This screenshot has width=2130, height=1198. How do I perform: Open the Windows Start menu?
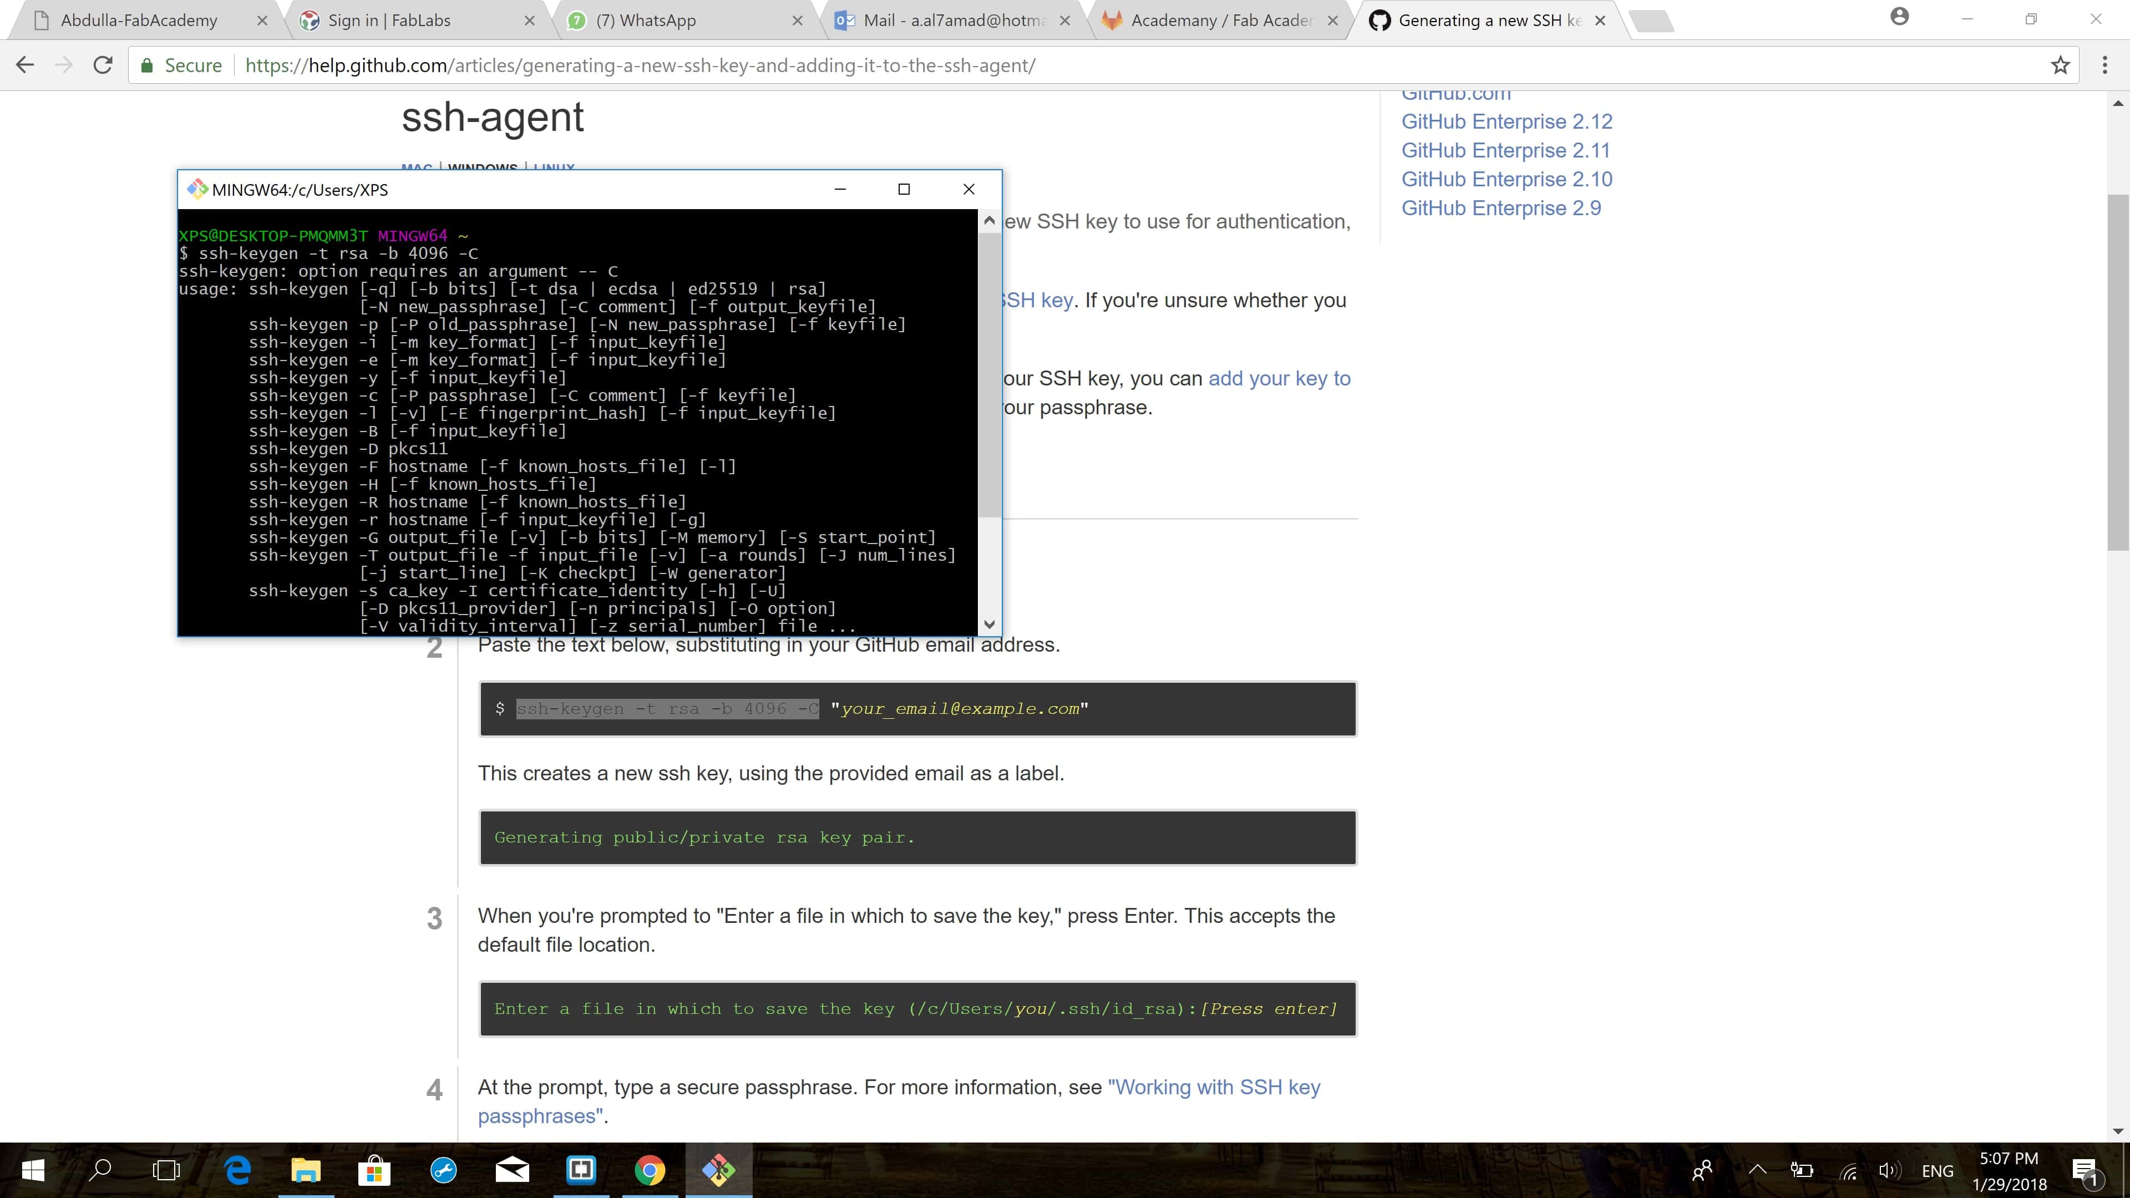pyautogui.click(x=33, y=1170)
